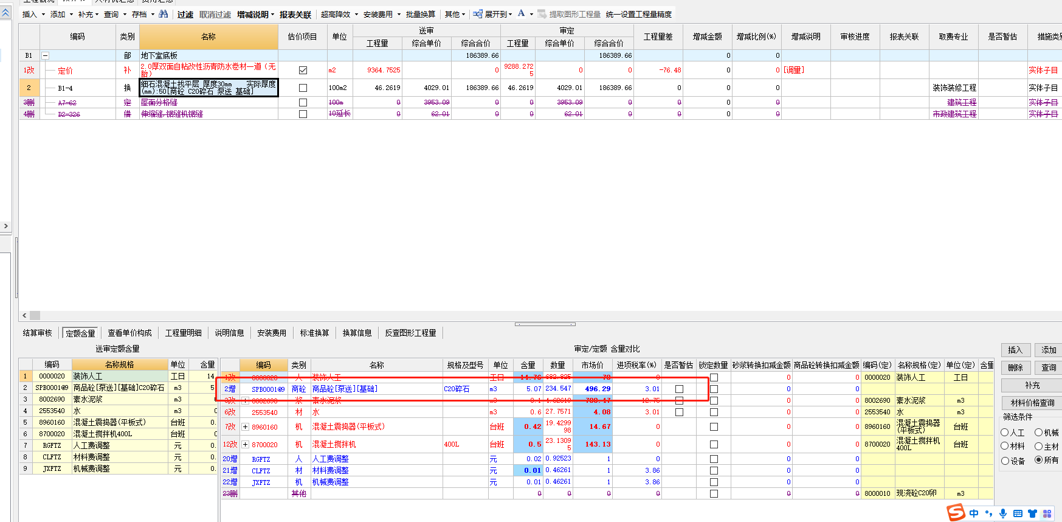This screenshot has height=522, width=1062.
Task: Click the horizontal splitter handle above tabs
Action: coord(545,324)
